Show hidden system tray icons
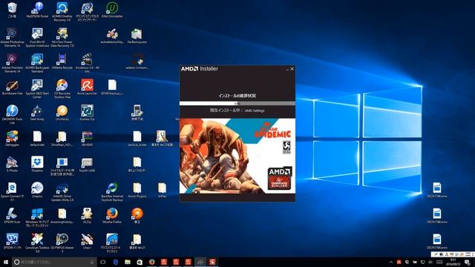The height and width of the screenshot is (267, 475). click(x=391, y=262)
